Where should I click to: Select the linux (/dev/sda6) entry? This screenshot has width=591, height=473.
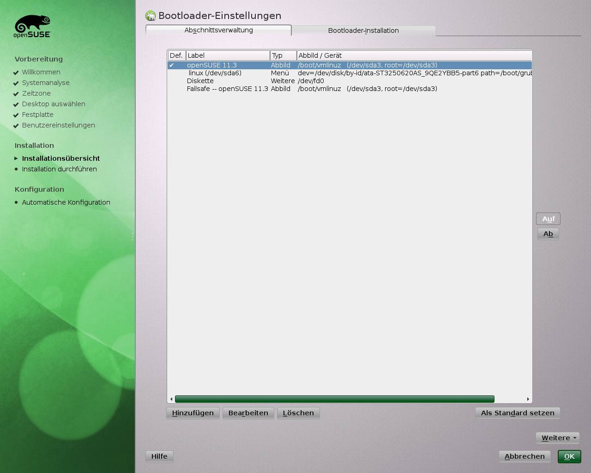[x=350, y=73]
